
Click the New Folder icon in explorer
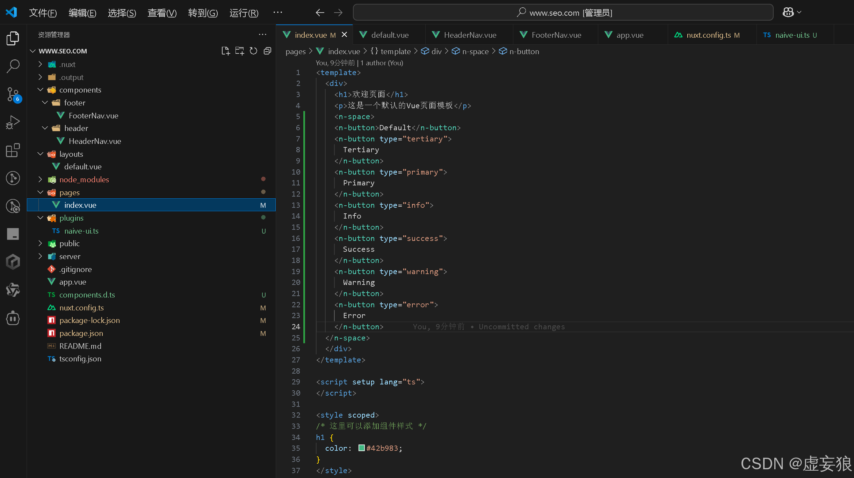pyautogui.click(x=239, y=51)
